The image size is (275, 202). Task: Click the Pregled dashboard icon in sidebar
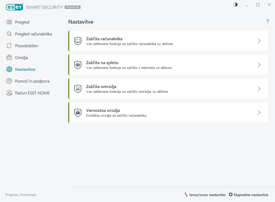coord(9,22)
